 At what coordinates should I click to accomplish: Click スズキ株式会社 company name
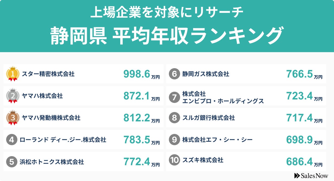pos(203,160)
